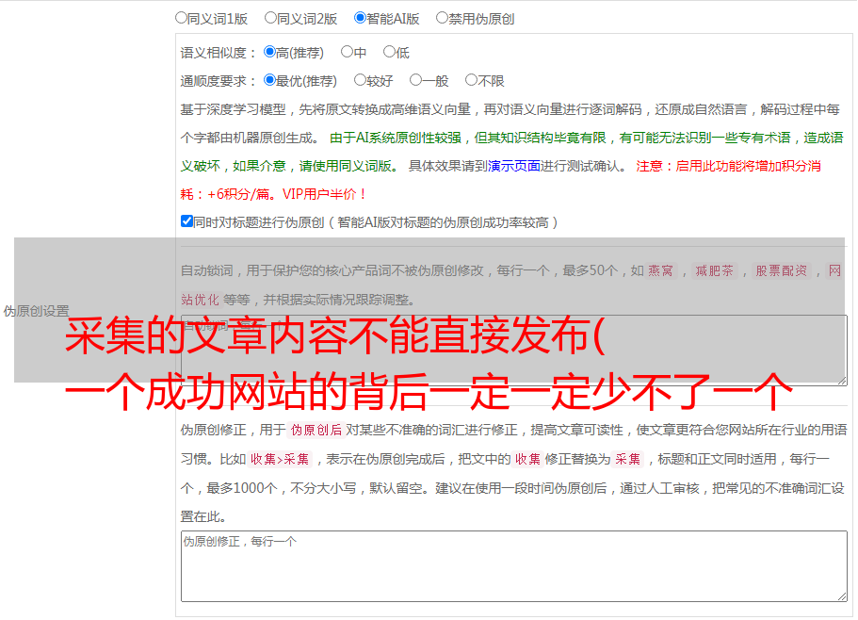Select 禁用伪原创 radio option
This screenshot has height=620, width=858.
442,18
